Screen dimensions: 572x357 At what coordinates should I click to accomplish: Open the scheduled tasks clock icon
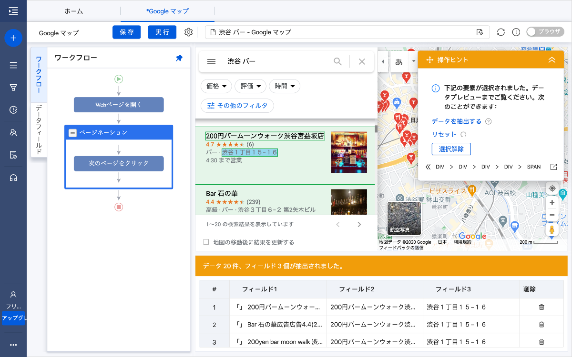click(13, 110)
